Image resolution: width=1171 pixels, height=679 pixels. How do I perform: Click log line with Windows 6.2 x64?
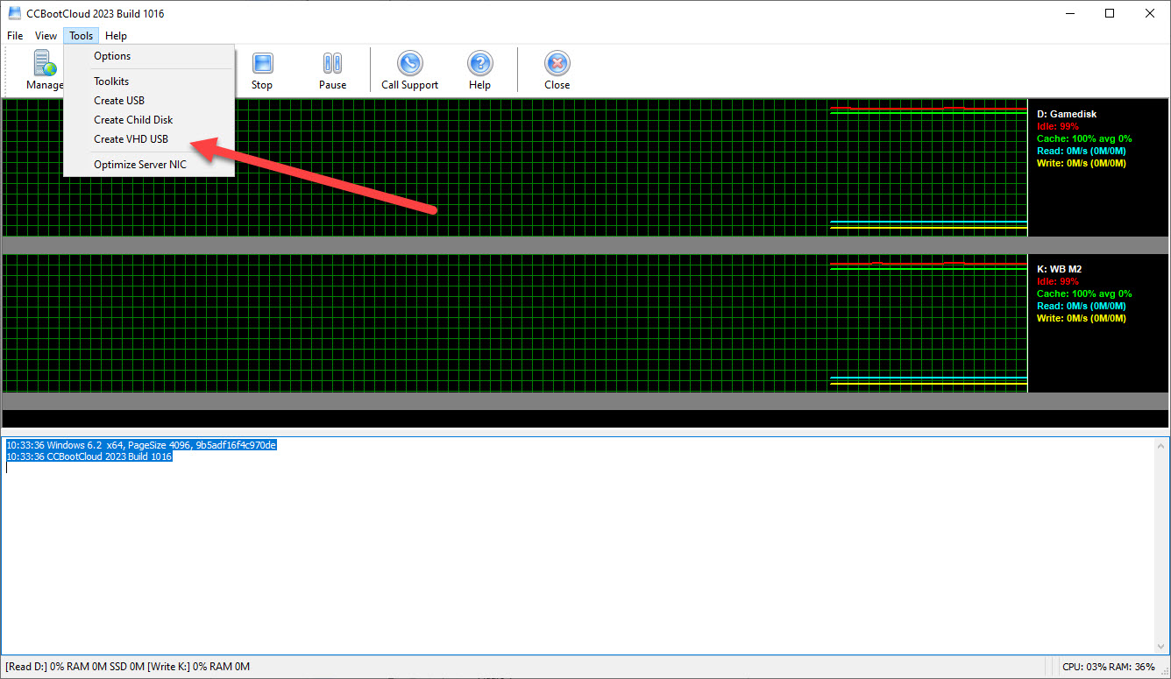(141, 445)
